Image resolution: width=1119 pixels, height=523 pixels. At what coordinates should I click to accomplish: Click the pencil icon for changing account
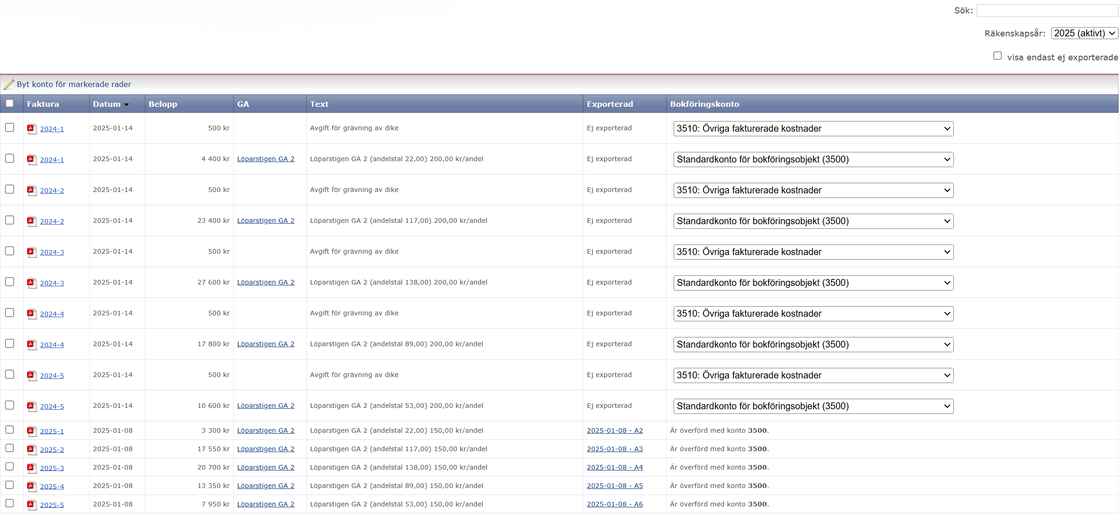[9, 84]
